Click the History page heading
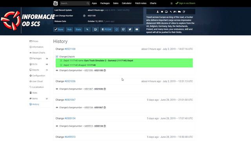Image resolution: width=251 pixels, height=141 pixels. tap(60, 42)
